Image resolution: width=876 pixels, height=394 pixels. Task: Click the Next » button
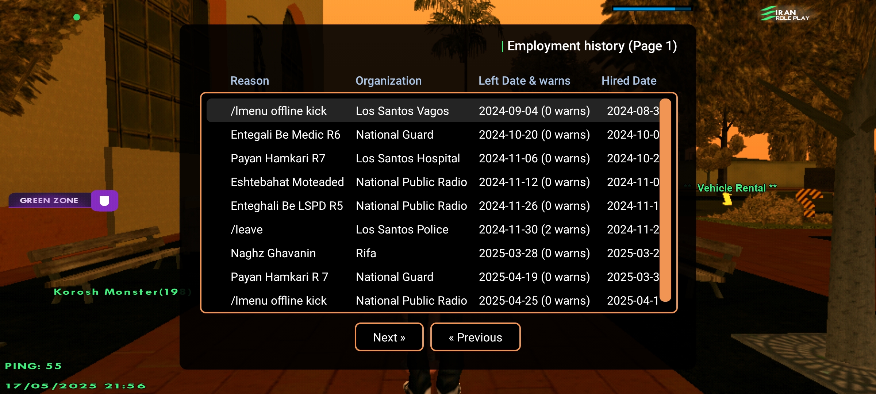389,337
